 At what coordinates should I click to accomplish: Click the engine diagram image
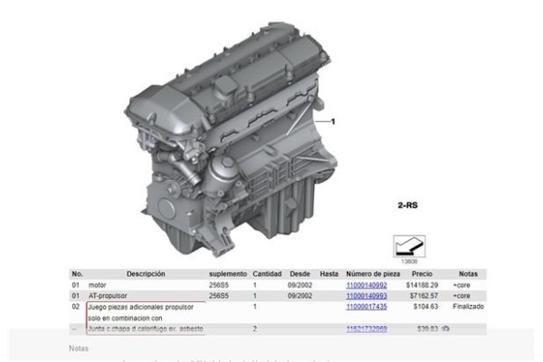(x=230, y=138)
